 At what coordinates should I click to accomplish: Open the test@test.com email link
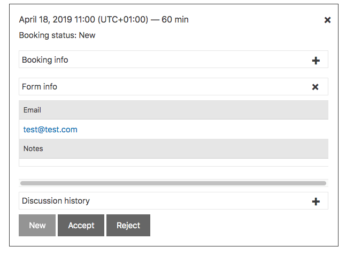pyautogui.click(x=50, y=130)
